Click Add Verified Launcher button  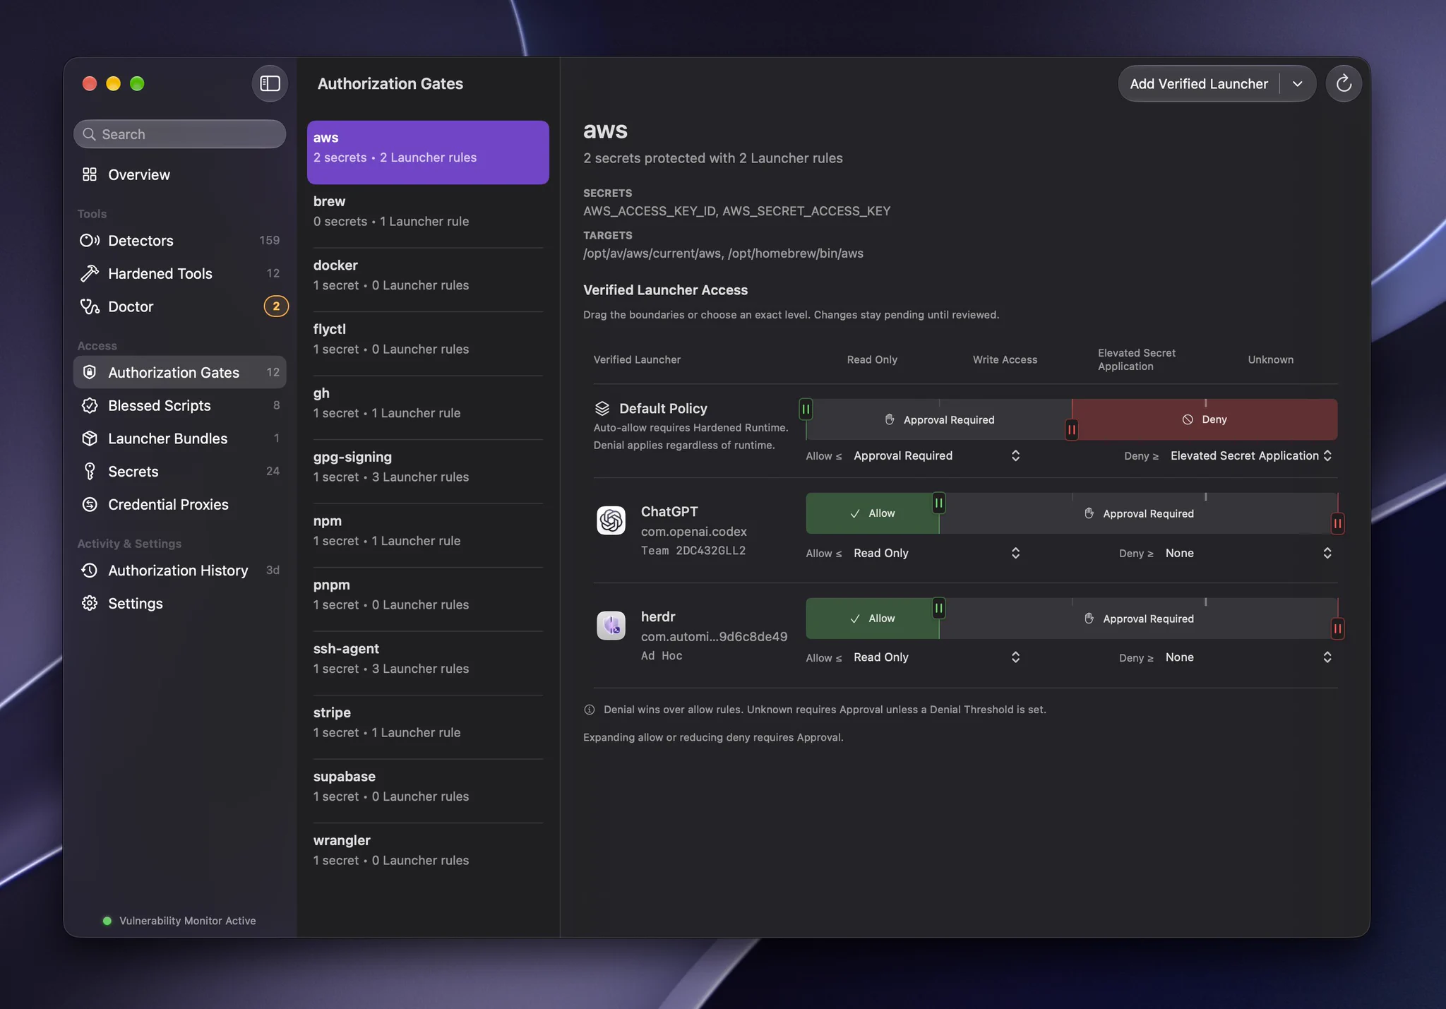[1199, 83]
